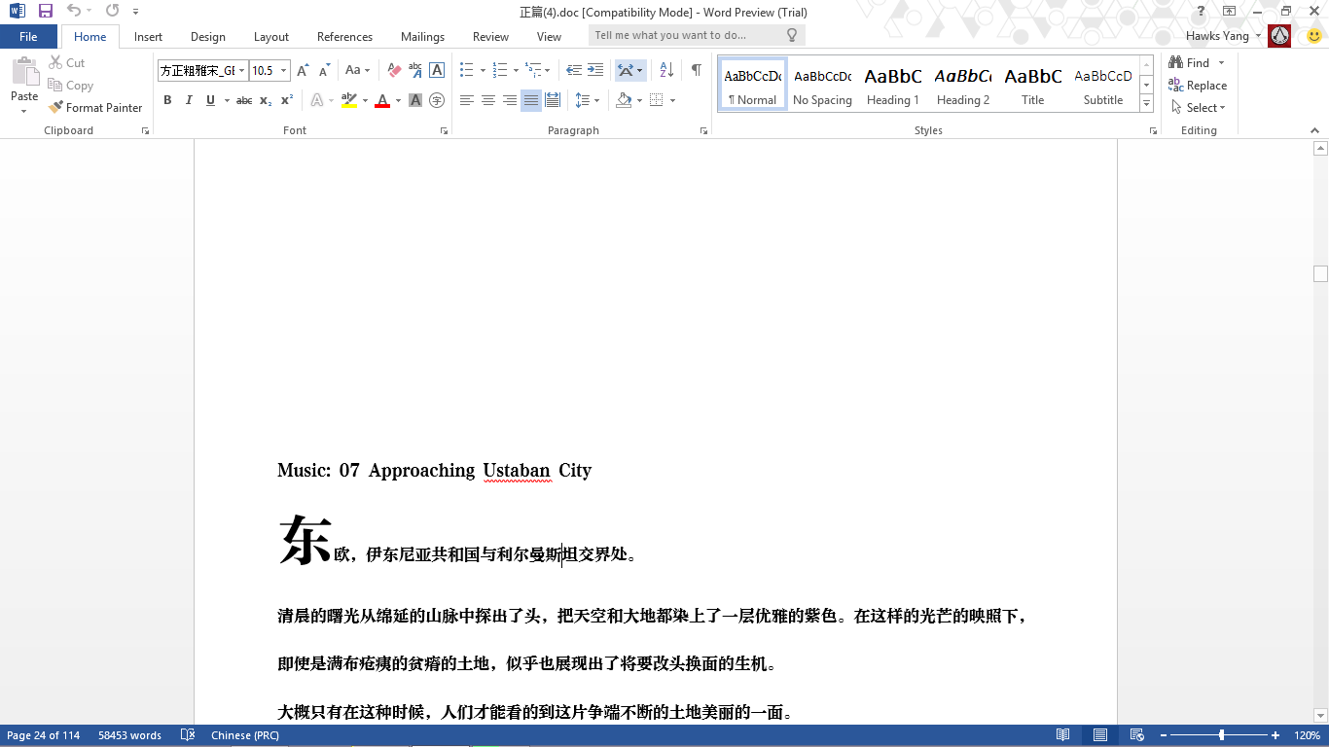Viewport: 1329px width, 747px height.
Task: Select the Sort A-to-Z icon
Action: pos(666,70)
